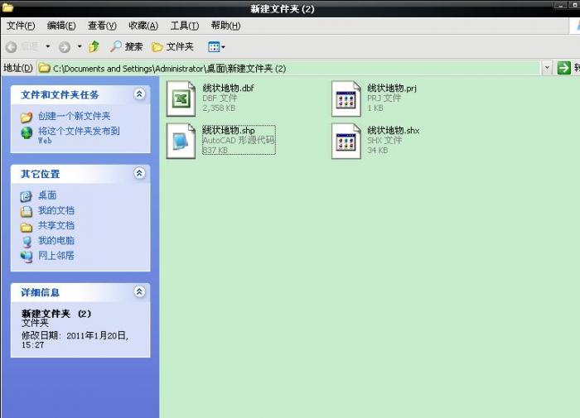Collapse the 文件和文件夹任务 panel
Viewport: 580px width, 418px height.
(x=139, y=94)
